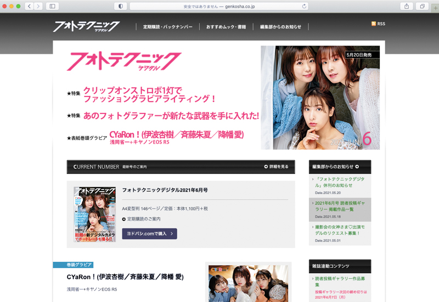
Task: Click Date.2021.05.01 text
Action: (328, 241)
